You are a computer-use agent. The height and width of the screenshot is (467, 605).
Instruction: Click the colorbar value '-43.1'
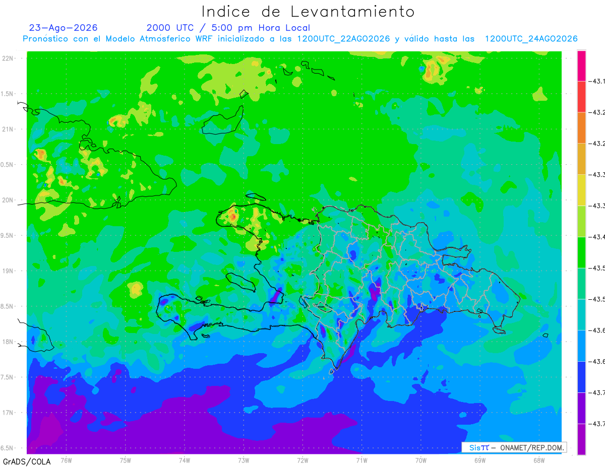tap(597, 81)
